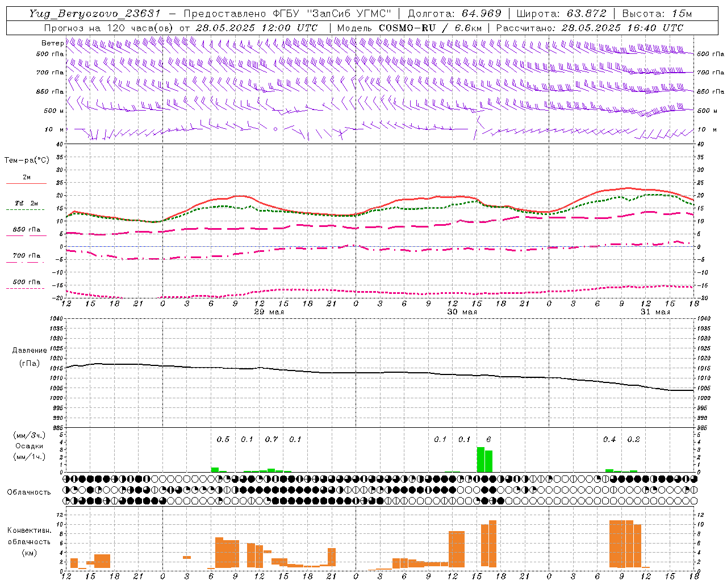Click the 0.2 precipitation amount
This screenshot has width=727, height=581.
tap(633, 439)
